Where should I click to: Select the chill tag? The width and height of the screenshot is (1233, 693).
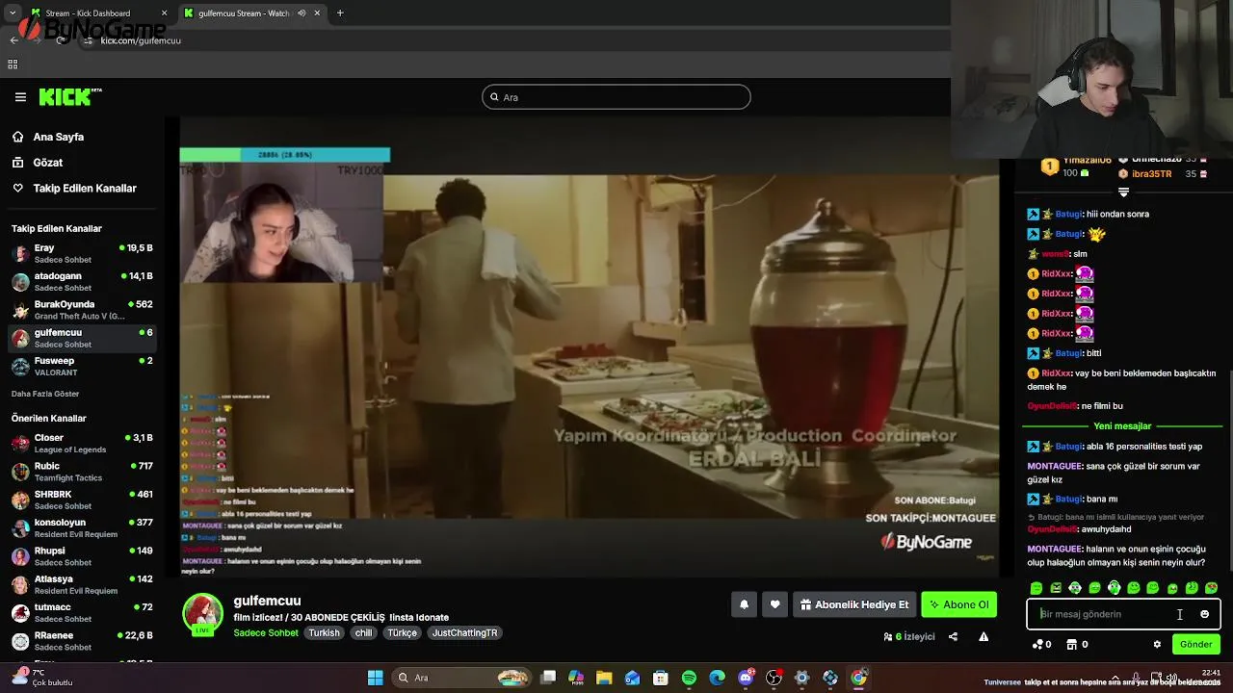pos(363,632)
